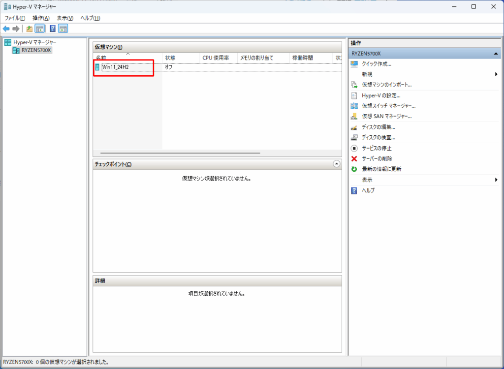Click the virtual SAN manager icon
This screenshot has width=504, height=369.
point(354,116)
